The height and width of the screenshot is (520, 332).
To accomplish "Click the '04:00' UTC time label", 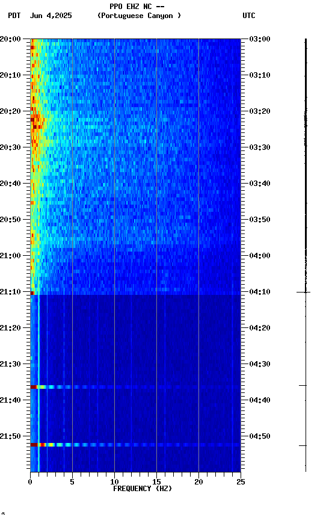I will tap(260, 256).
